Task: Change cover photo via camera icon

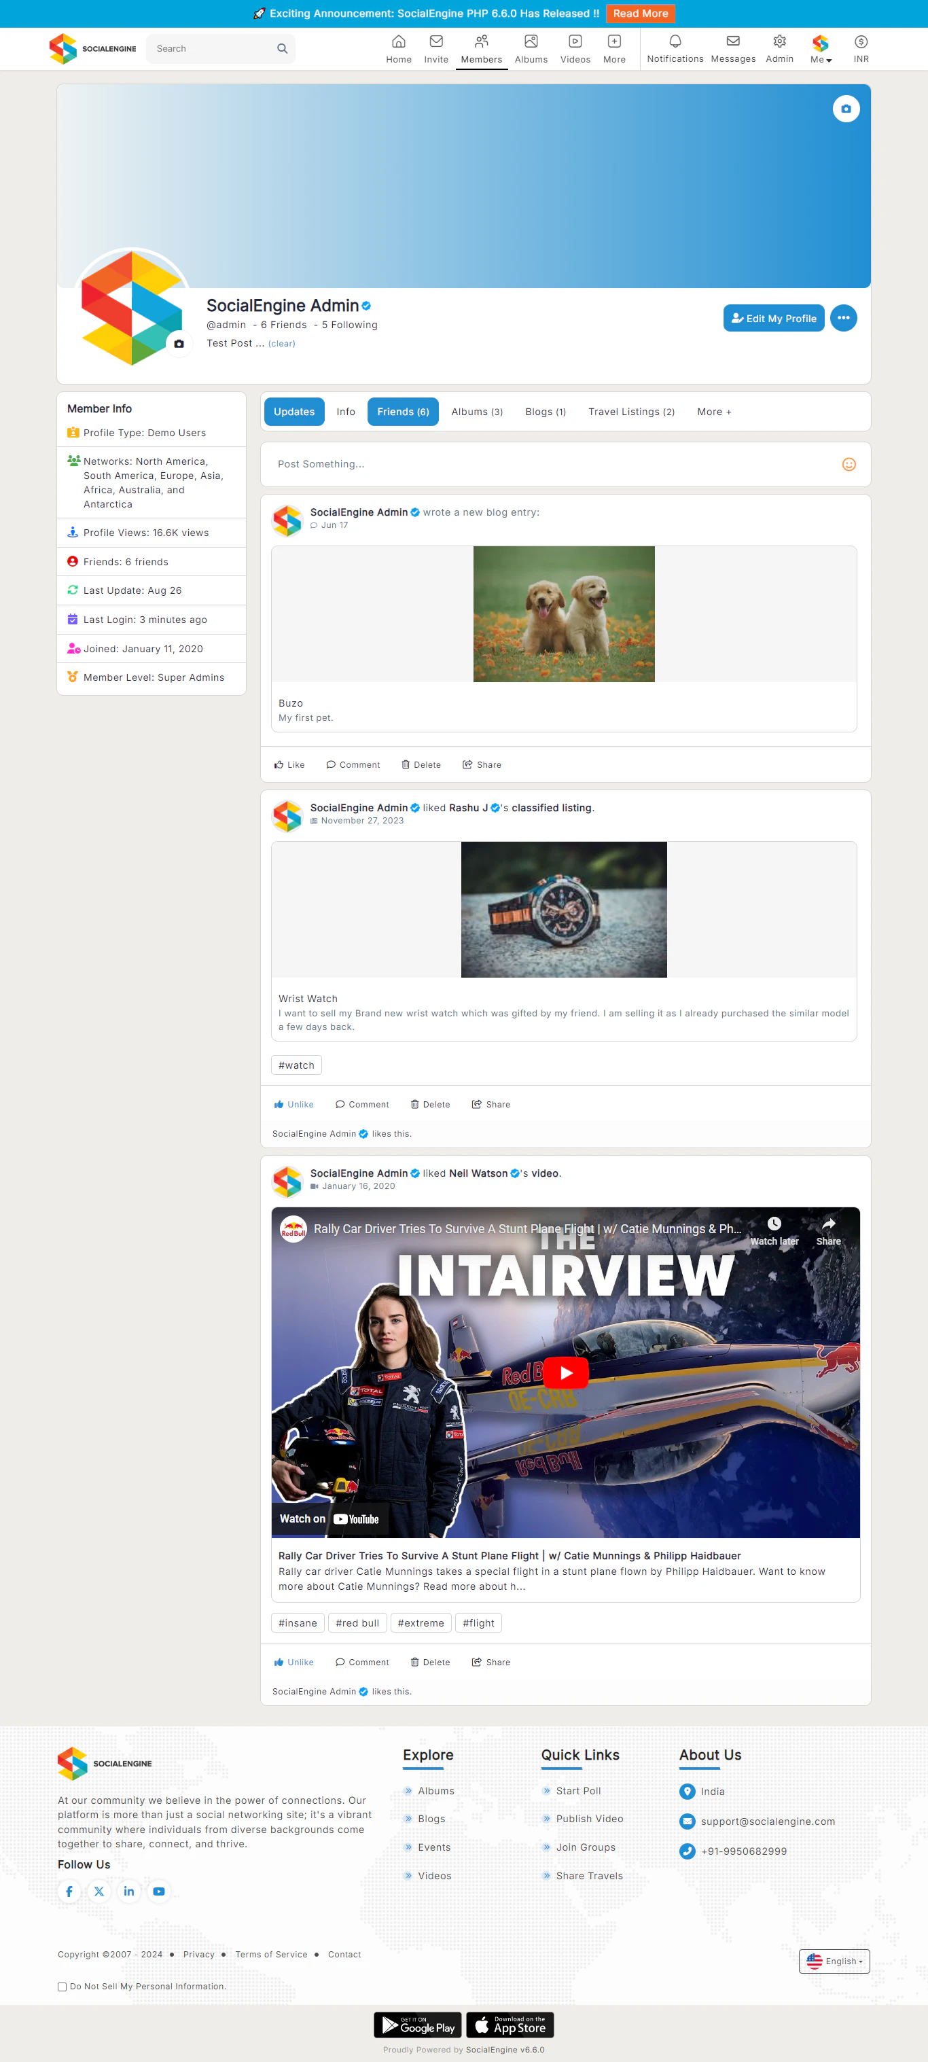Action: pyautogui.click(x=846, y=109)
